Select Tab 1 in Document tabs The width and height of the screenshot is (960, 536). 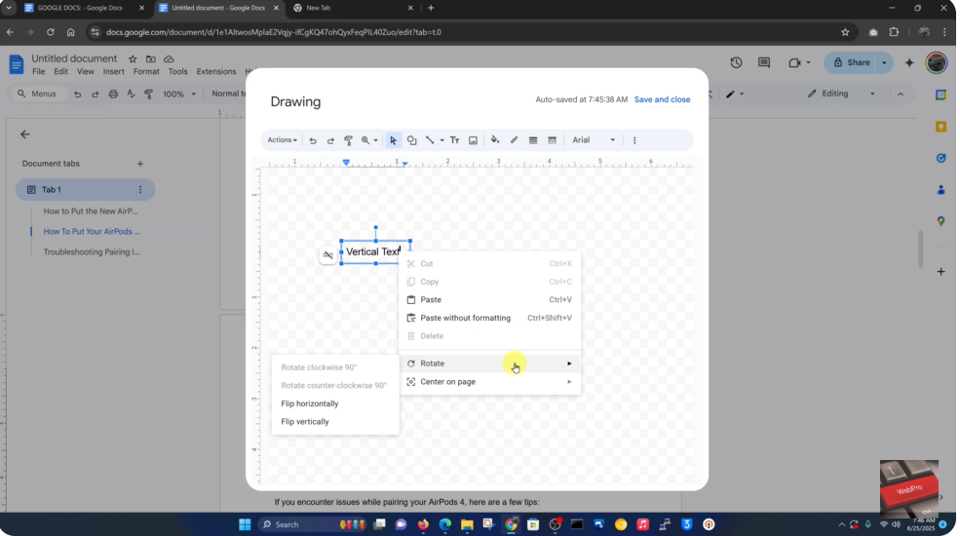[85, 190]
